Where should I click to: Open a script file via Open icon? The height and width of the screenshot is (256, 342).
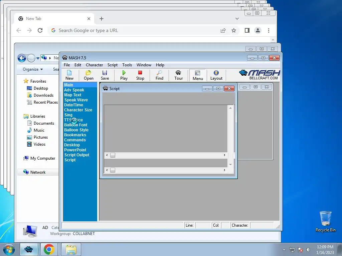click(88, 75)
